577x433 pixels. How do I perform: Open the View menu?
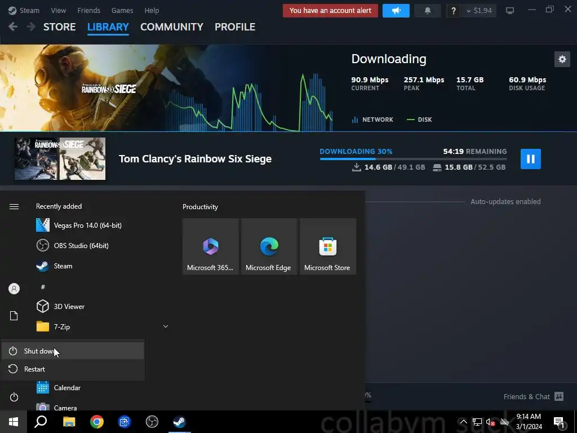coord(59,11)
